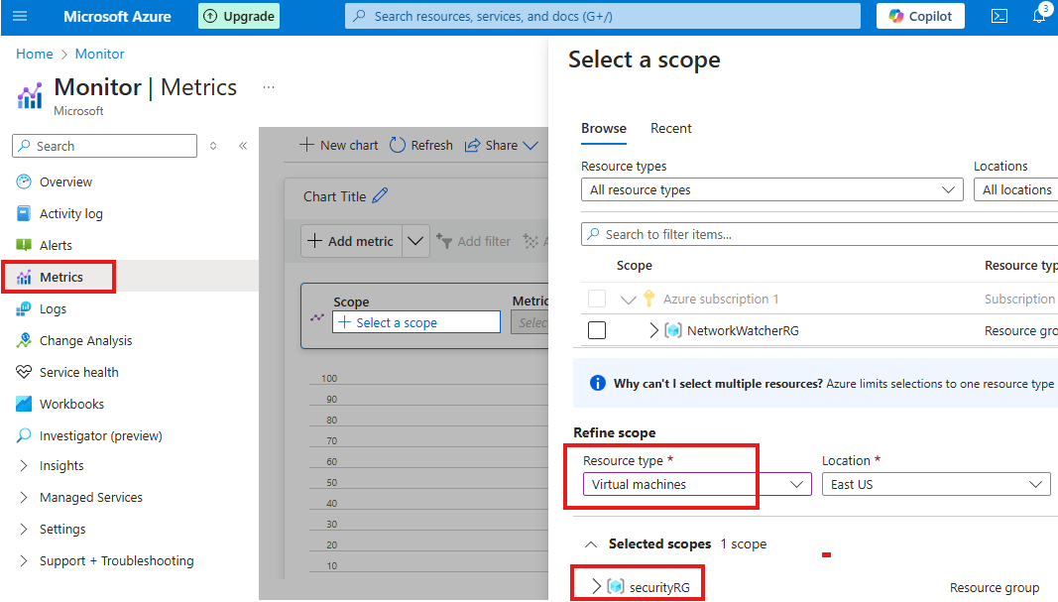Click the Select a scope field
Image resolution: width=1058 pixels, height=602 pixels.
416,322
